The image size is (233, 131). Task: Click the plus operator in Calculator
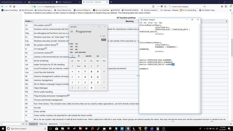(x=104, y=82)
